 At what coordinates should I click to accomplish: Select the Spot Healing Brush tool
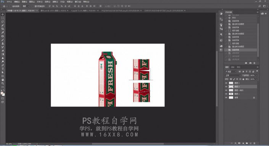pos(3,36)
